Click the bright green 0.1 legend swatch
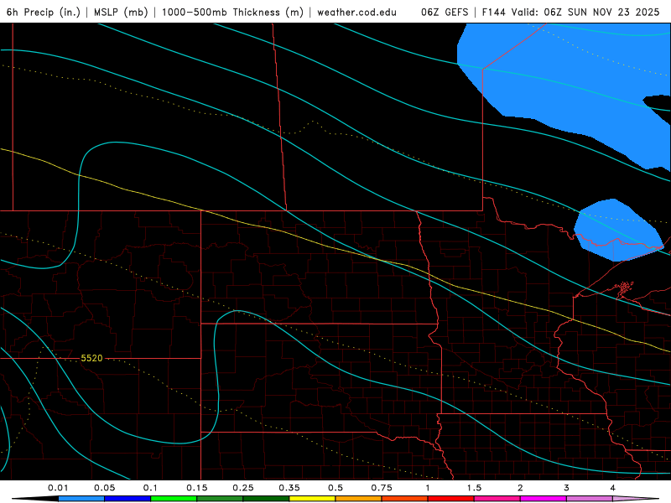 [x=174, y=499]
